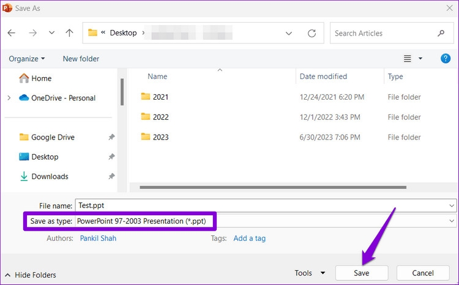Click navigation pane vertical scrollbar
Viewport: 459px width, 285px height.
click(122, 92)
